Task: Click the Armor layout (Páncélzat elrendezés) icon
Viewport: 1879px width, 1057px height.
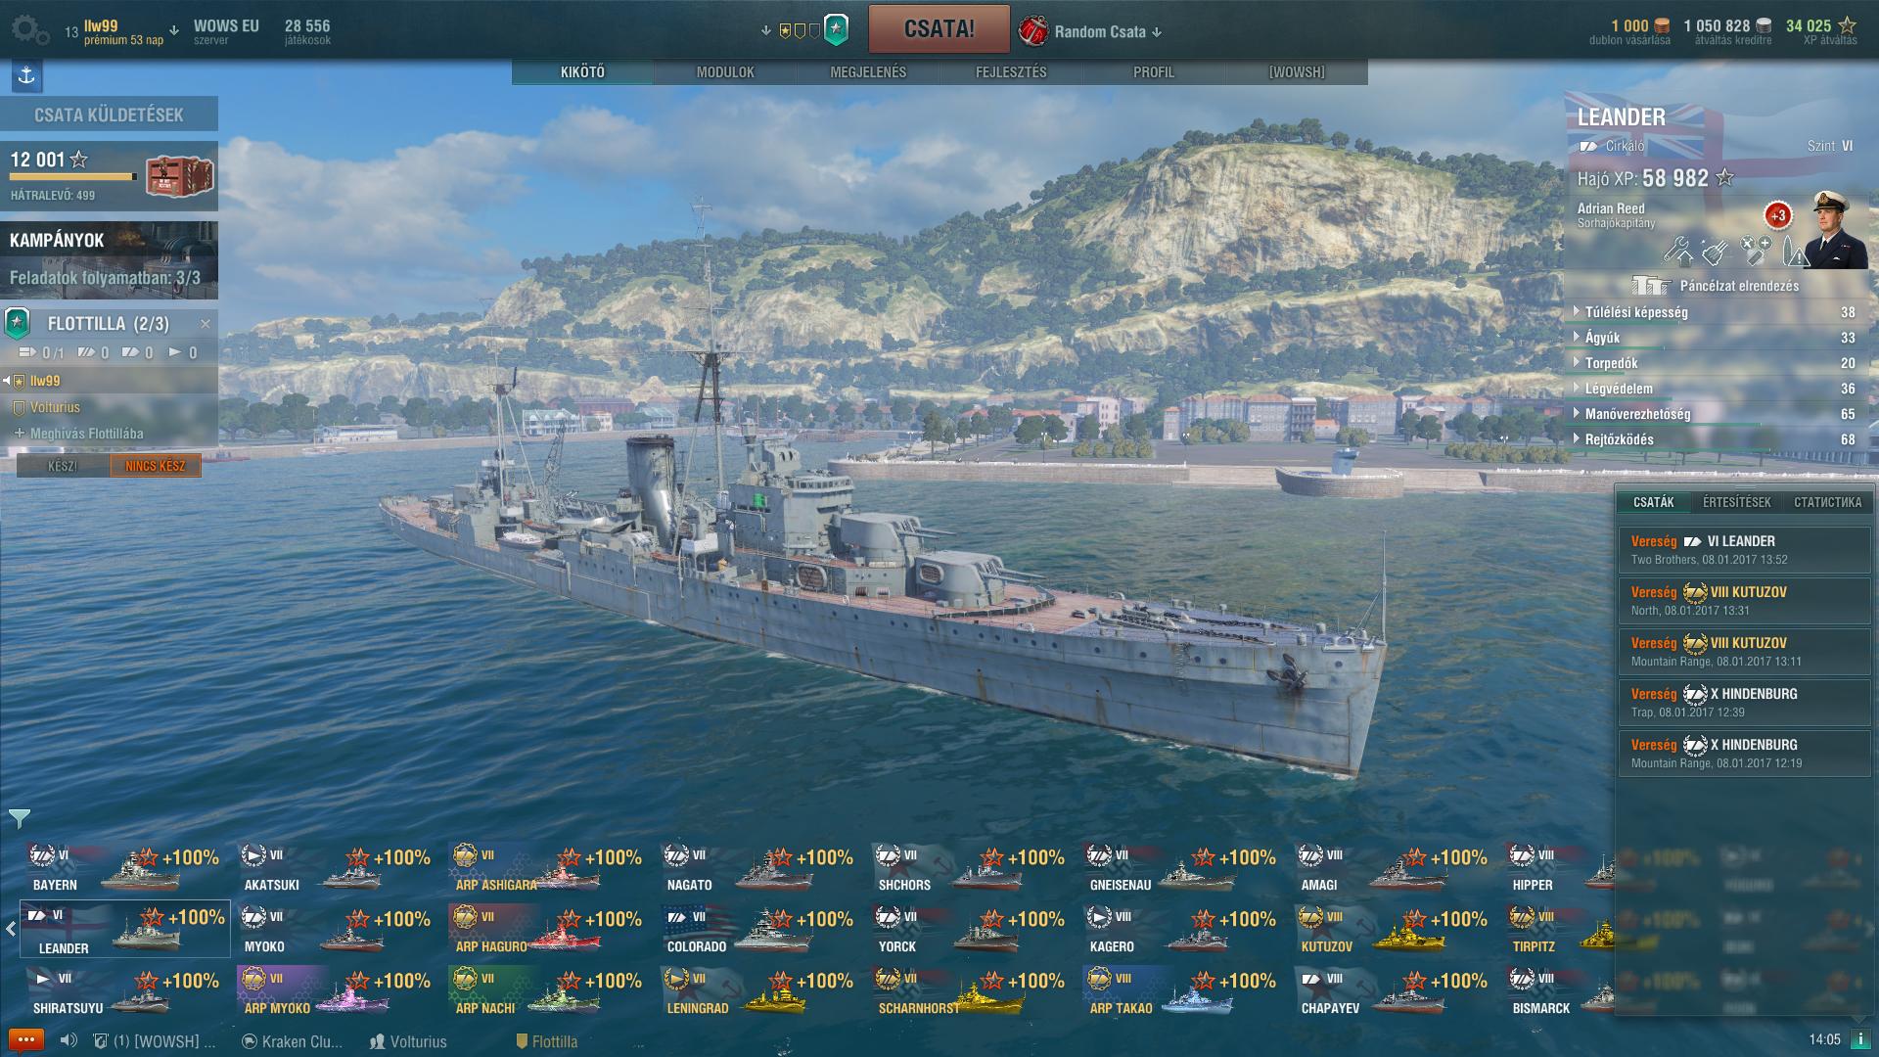Action: coord(1651,286)
